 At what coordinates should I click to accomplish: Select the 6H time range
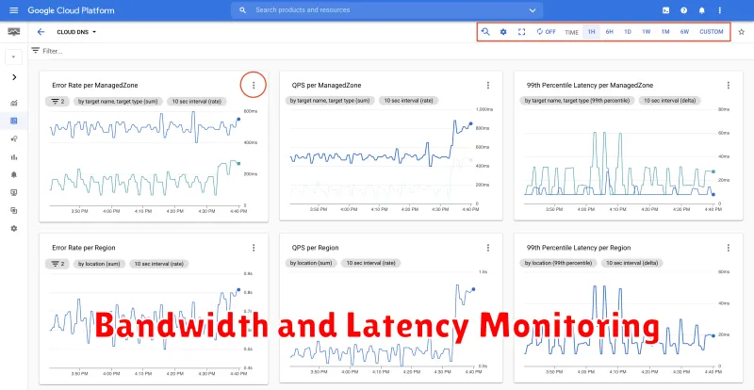[610, 32]
